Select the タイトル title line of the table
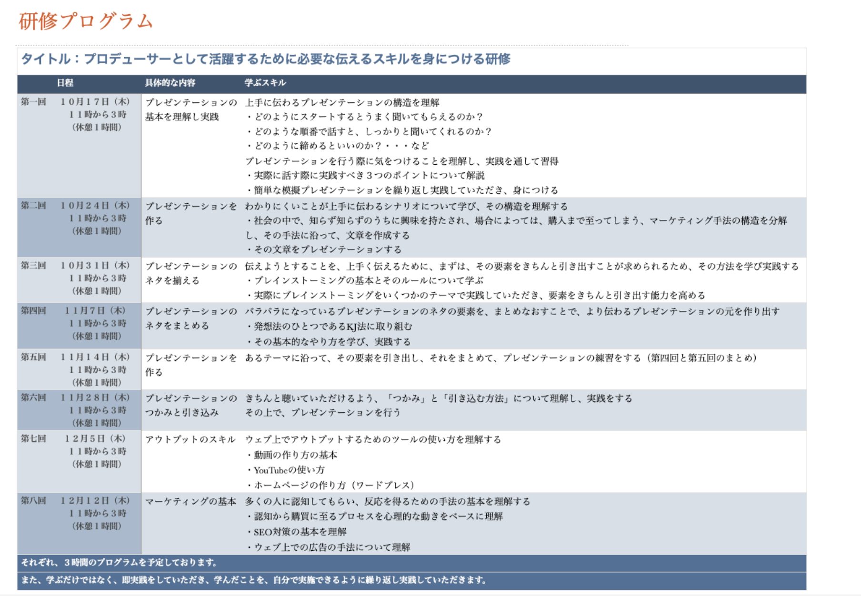Image resolution: width=861 pixels, height=596 pixels. 266,59
